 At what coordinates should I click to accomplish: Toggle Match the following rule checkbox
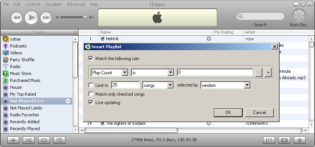[x=91, y=59]
